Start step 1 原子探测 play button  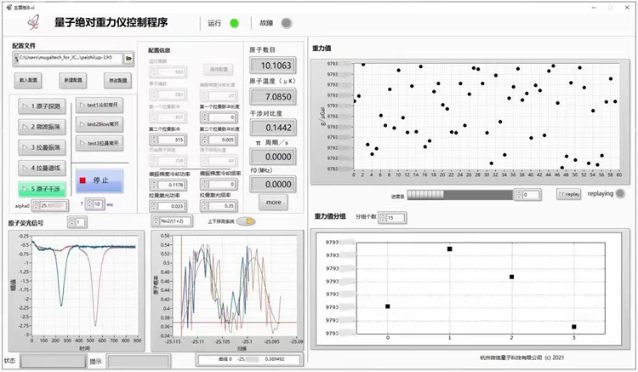tap(42, 106)
